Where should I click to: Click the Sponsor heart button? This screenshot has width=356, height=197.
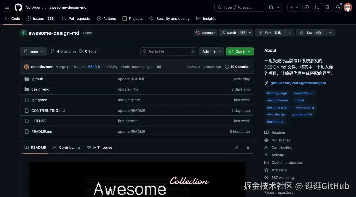[x=205, y=33]
